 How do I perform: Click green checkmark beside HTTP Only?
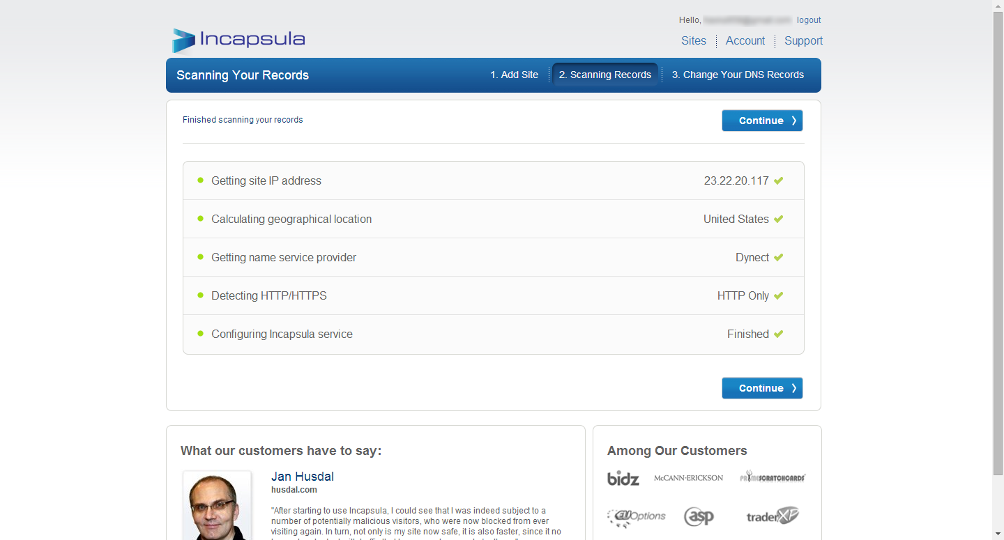tap(778, 296)
